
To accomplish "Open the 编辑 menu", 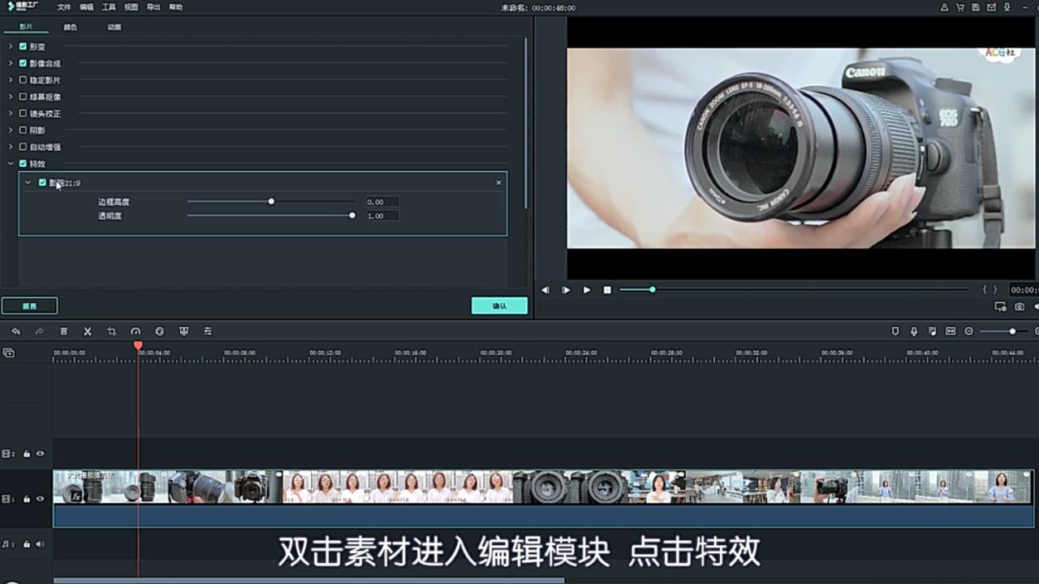I will coord(87,7).
